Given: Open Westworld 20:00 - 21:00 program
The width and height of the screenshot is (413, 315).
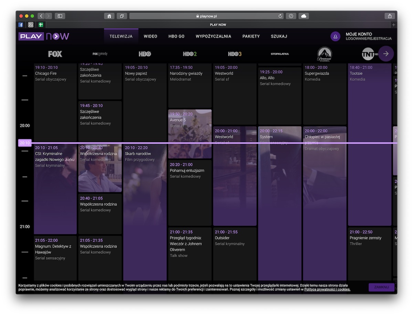Looking at the screenshot, I should click(x=235, y=176).
